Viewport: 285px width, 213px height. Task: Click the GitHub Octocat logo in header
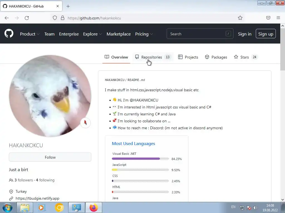(9, 34)
